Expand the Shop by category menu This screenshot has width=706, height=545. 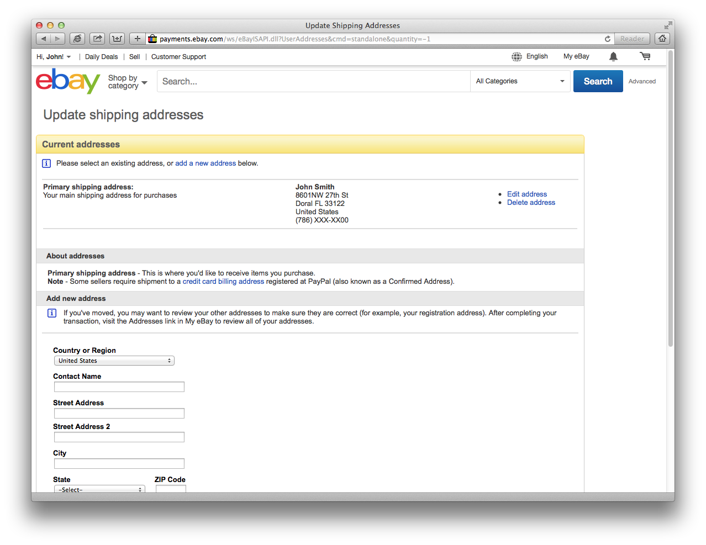[x=128, y=82]
